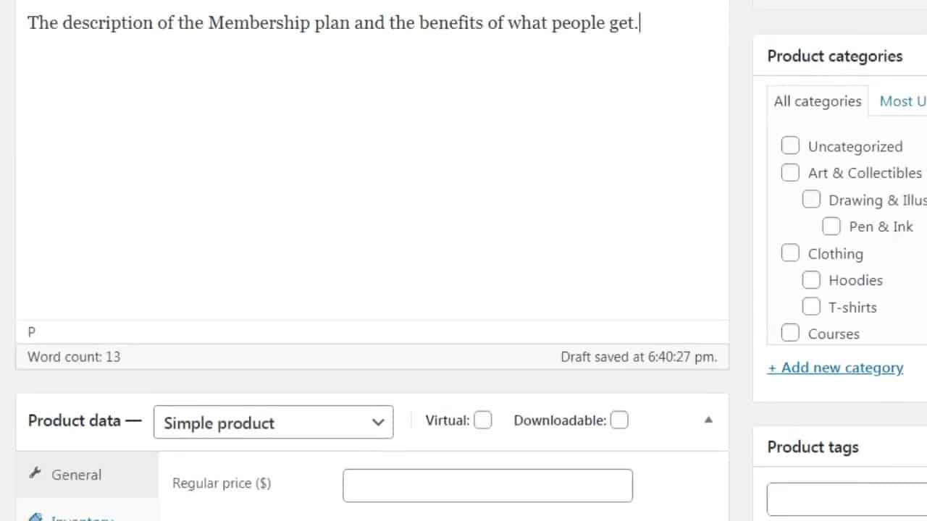
Task: Select the Clothing category checkbox
Action: click(x=790, y=253)
